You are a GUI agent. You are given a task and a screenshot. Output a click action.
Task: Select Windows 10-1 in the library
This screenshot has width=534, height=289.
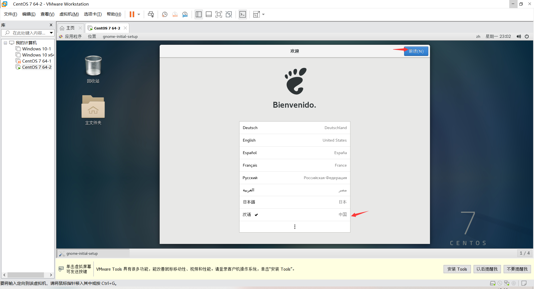pos(36,49)
